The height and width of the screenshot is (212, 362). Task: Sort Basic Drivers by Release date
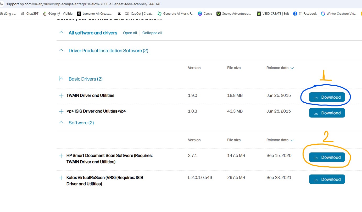click(280, 68)
